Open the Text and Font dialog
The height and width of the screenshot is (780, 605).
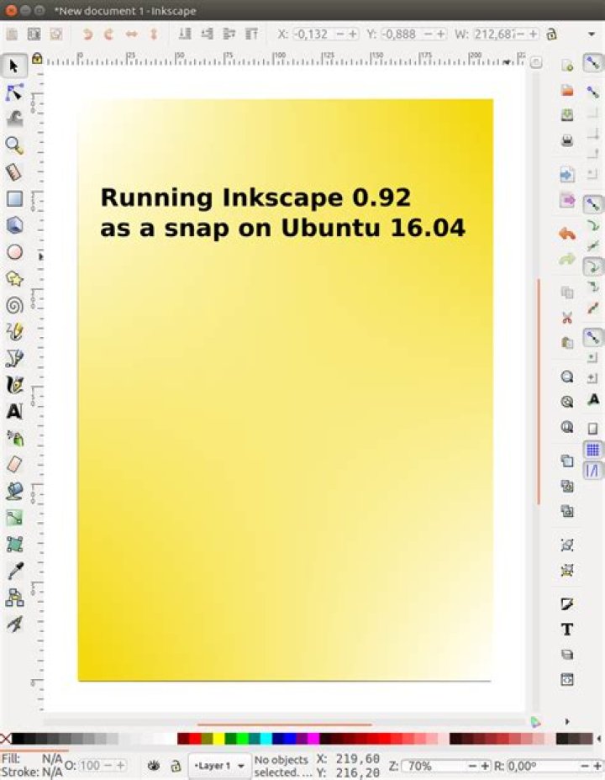click(566, 630)
